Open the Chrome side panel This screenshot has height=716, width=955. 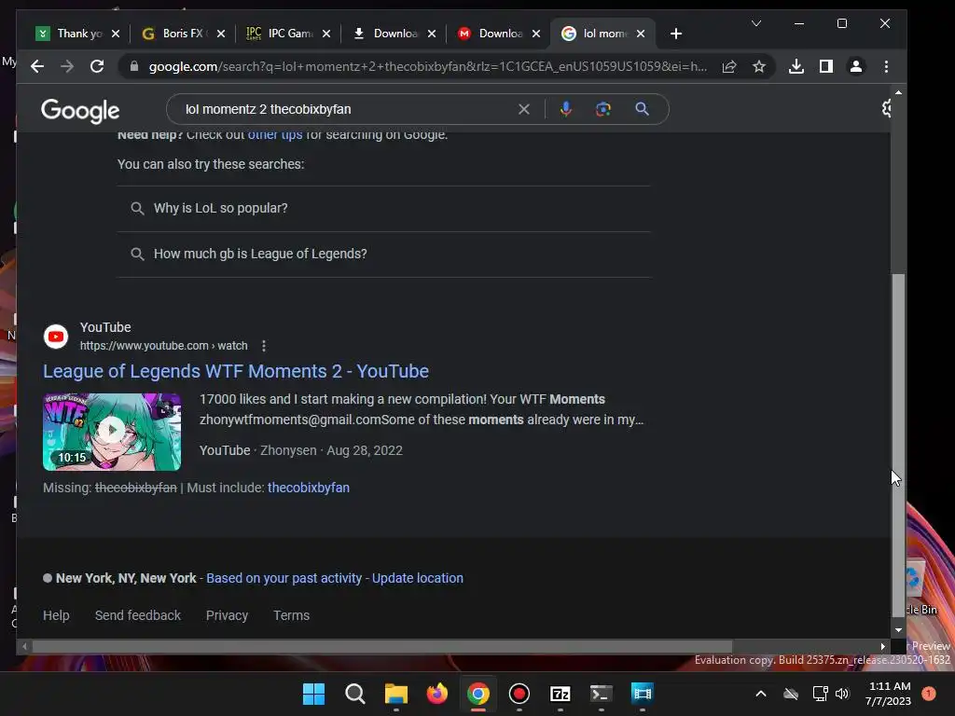826,66
